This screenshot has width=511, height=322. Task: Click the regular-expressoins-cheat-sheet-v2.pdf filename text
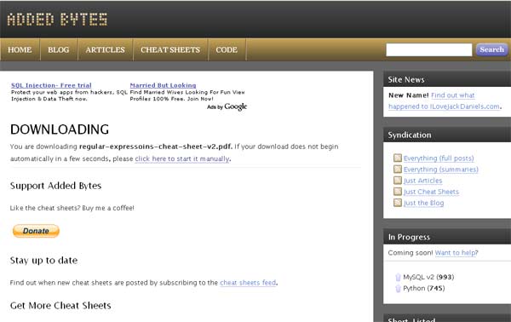pyautogui.click(x=156, y=147)
